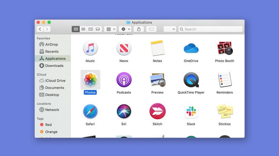279x156 pixels.
Task: Click the QuickTime Player label
Action: coord(191,92)
